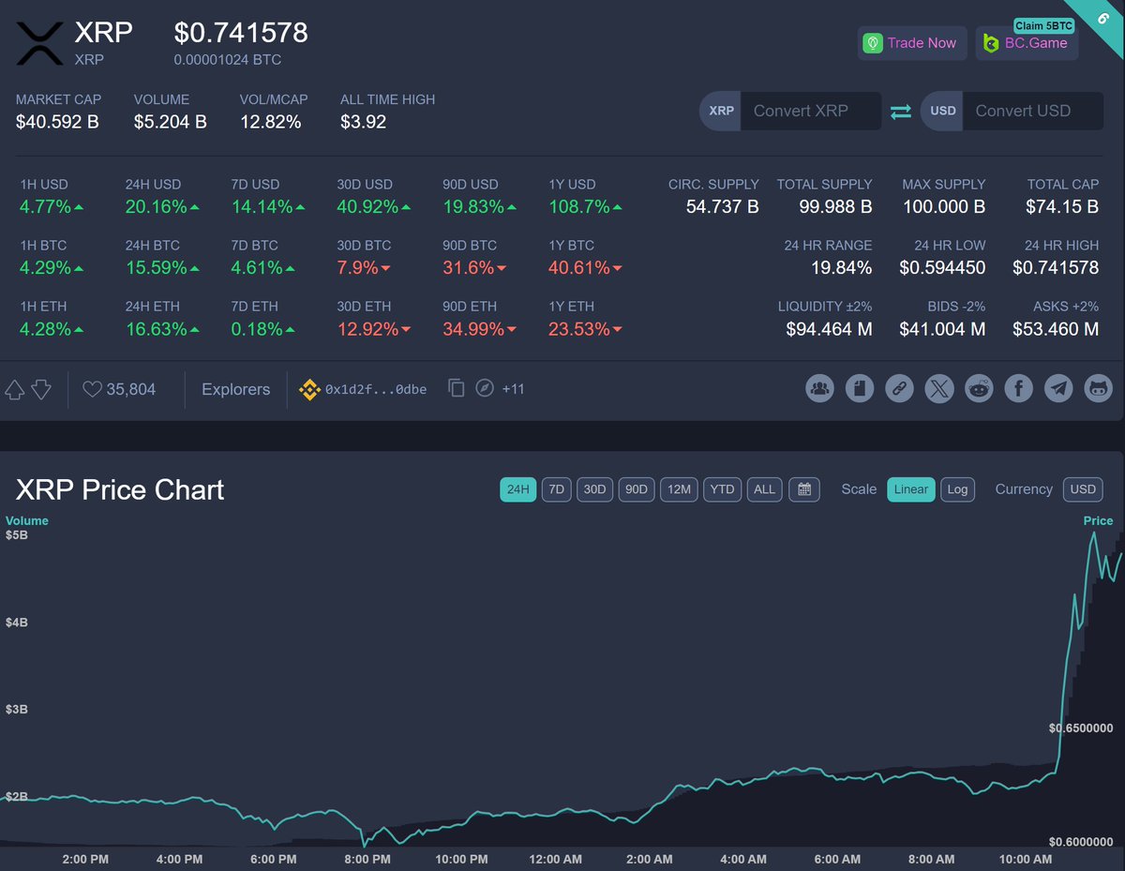Click the upvote arrow icon
Image resolution: width=1125 pixels, height=871 pixels.
click(x=15, y=389)
